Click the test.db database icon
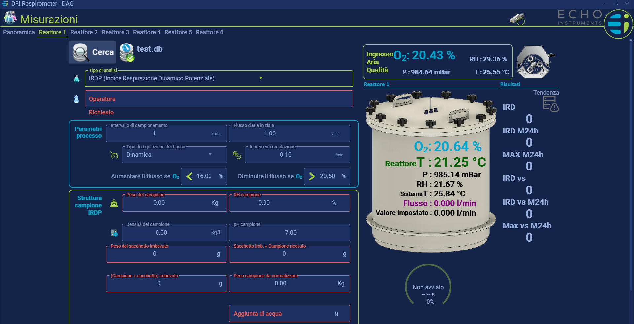The width and height of the screenshot is (634, 324). click(x=126, y=52)
